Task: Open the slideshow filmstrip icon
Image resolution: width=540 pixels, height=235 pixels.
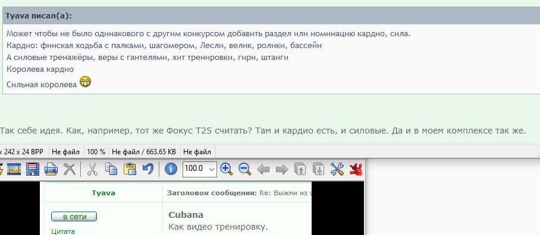Action: [x=14, y=169]
